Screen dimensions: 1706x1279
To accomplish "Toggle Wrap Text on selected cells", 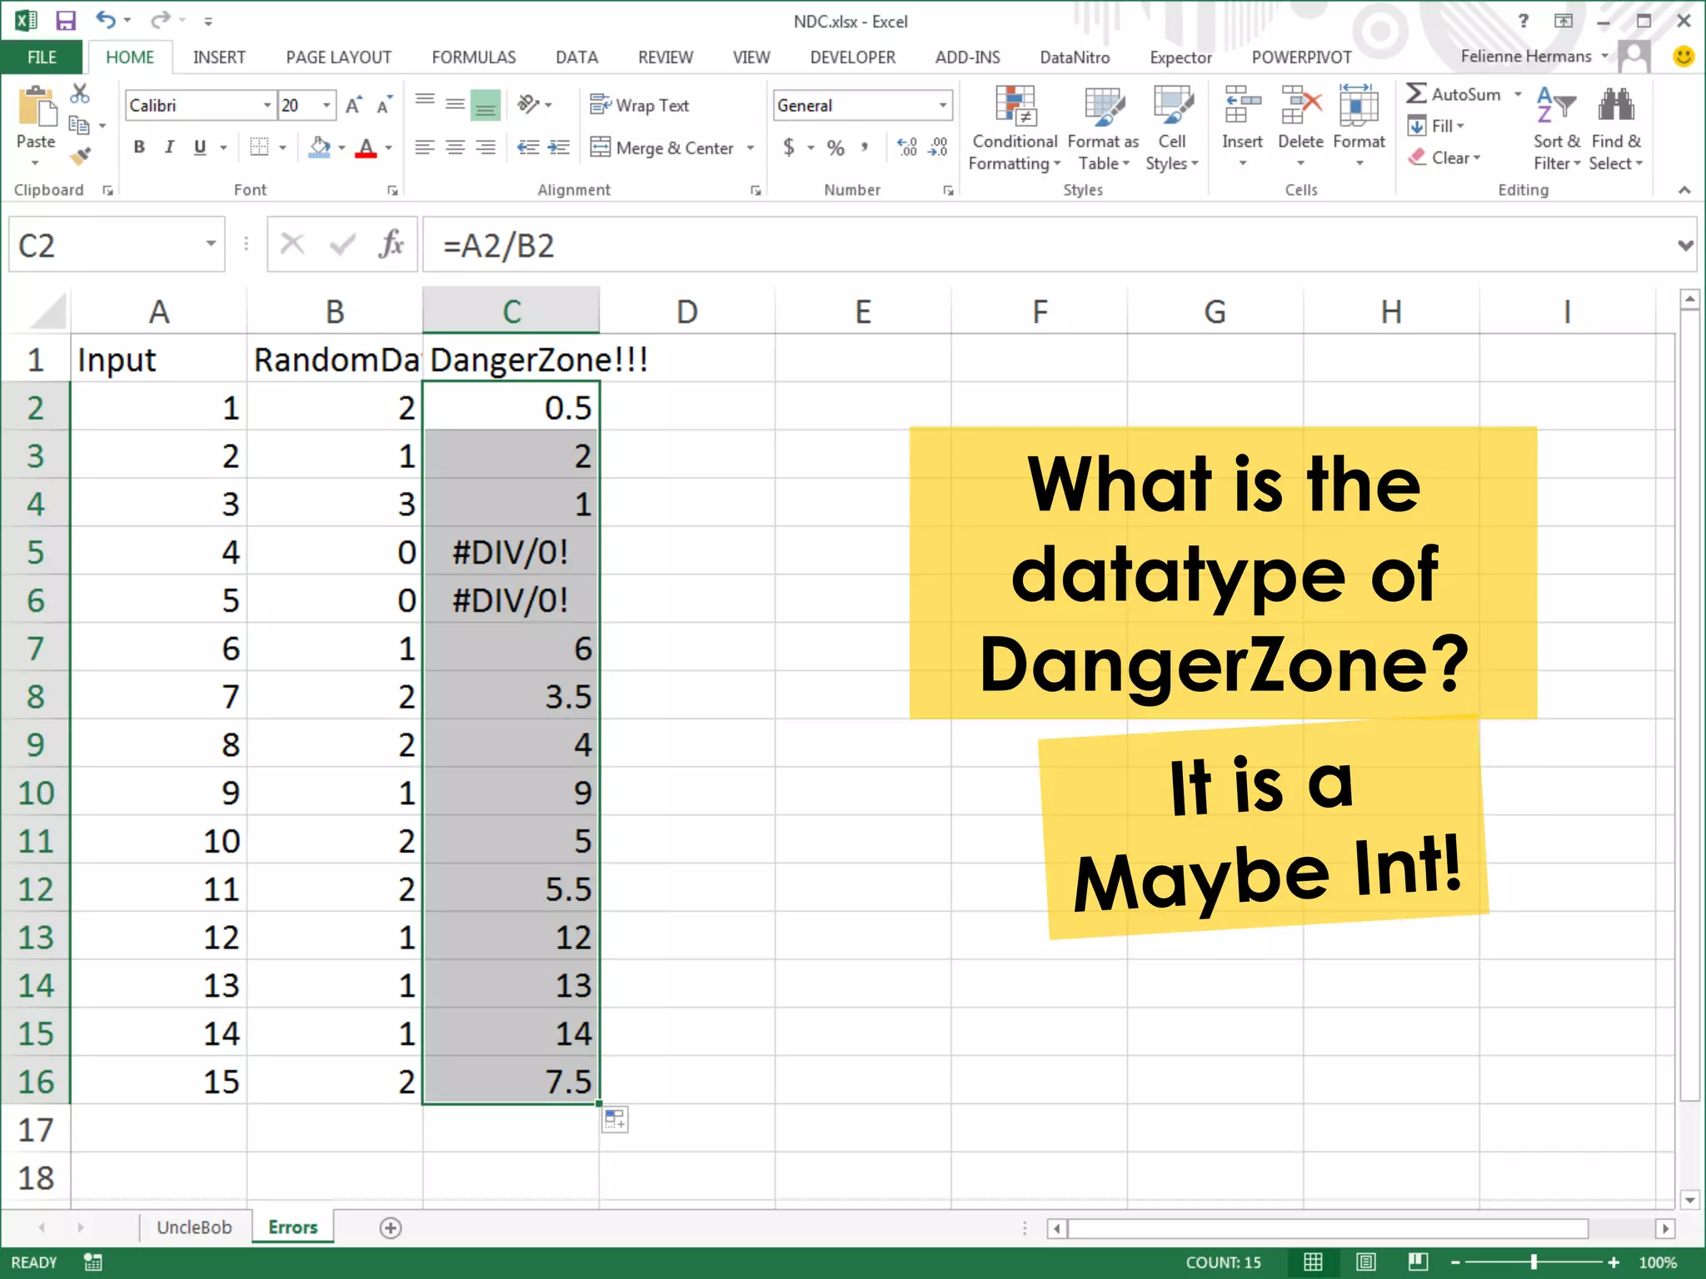I will point(640,105).
